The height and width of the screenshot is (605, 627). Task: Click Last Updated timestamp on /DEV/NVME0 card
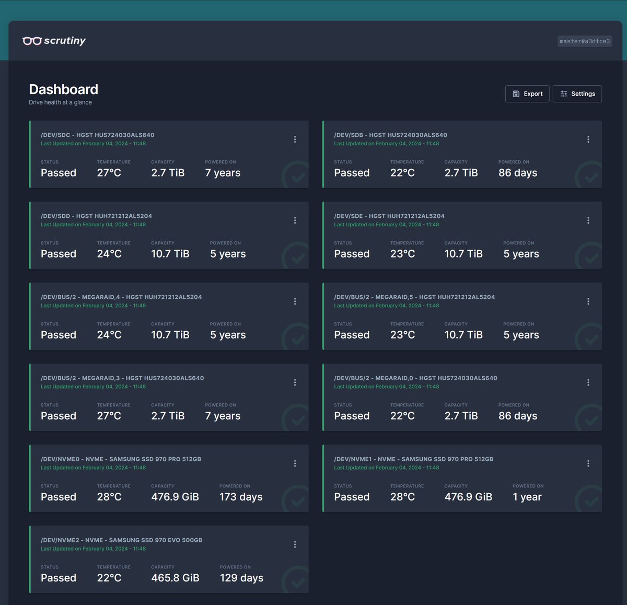[x=93, y=468]
